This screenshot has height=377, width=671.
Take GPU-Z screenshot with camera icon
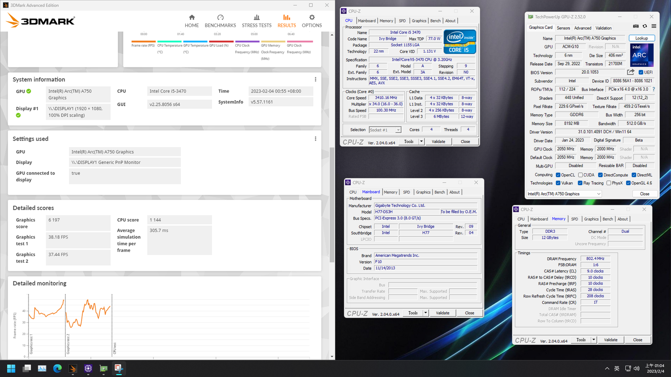(x=636, y=26)
